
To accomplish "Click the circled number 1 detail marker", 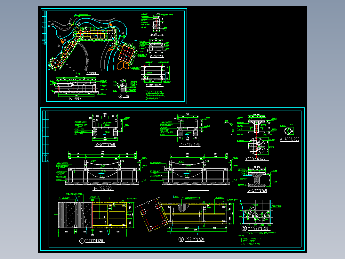I will (82, 241).
